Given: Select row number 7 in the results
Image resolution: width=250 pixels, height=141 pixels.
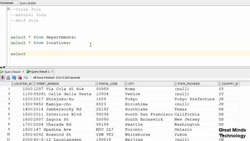Looking at the screenshot, I should tap(9, 119).
